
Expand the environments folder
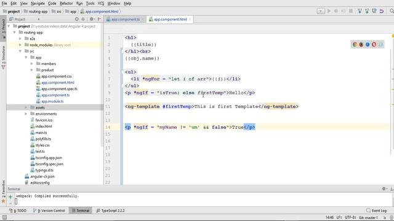26,114
